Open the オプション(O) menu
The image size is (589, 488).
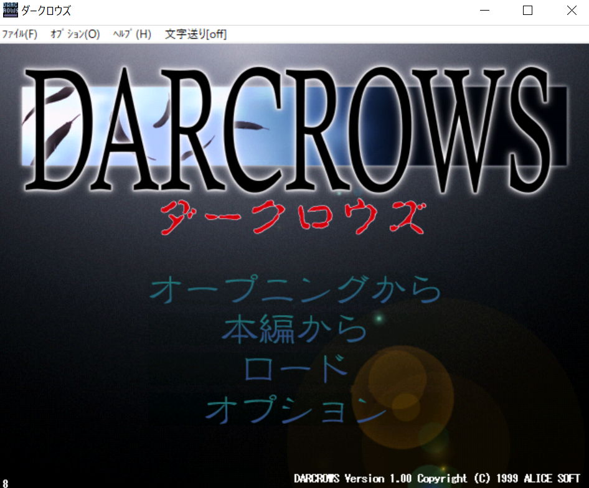pyautogui.click(x=75, y=34)
